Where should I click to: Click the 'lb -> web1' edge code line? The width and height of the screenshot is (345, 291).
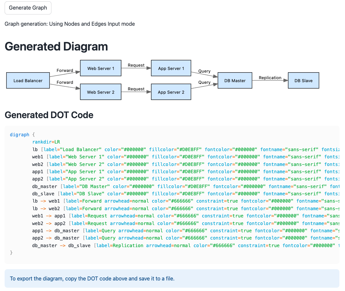tap(186, 201)
